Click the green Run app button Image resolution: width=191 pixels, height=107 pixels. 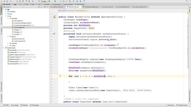pos(49,1)
